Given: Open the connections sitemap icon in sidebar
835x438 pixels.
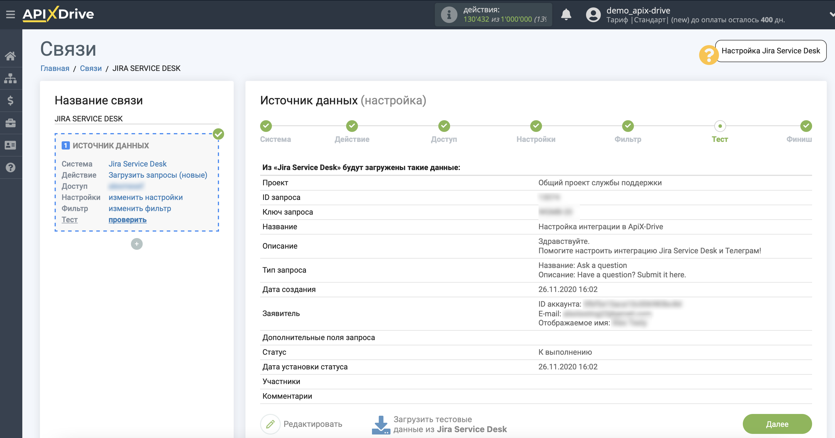Looking at the screenshot, I should point(10,78).
